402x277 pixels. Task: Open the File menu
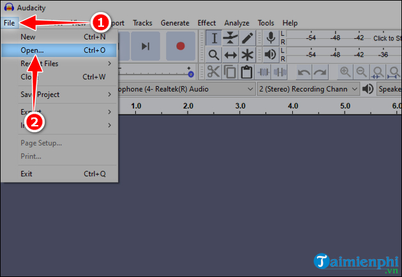pos(9,23)
